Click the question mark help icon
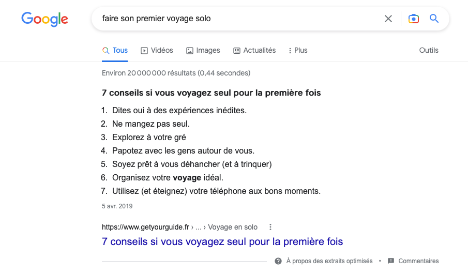 [x=278, y=261]
